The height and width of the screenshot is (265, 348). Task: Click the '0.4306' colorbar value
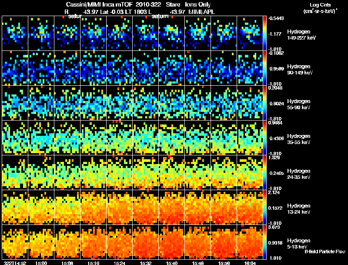[x=277, y=138]
